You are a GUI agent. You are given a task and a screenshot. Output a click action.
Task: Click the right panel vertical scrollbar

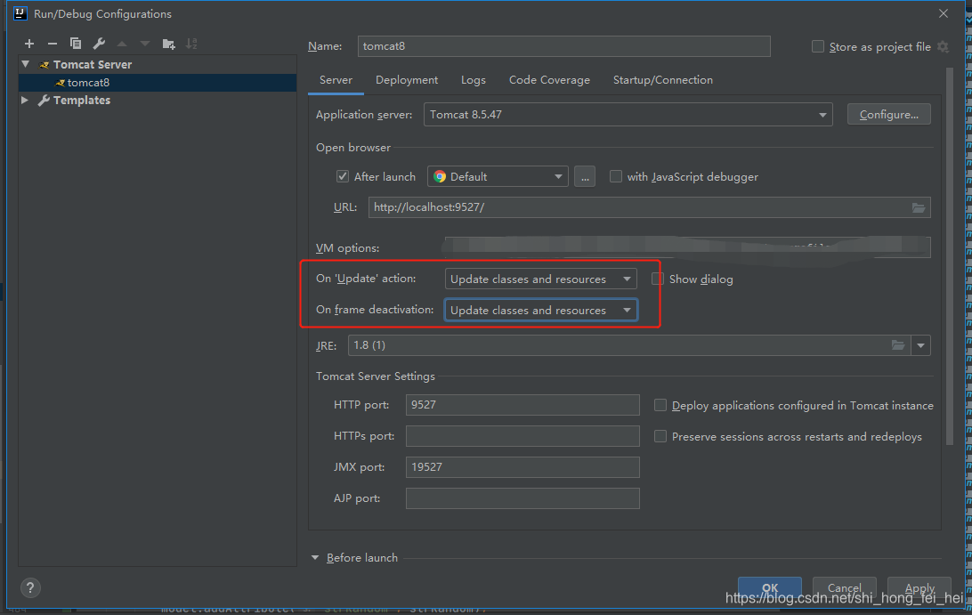tap(949, 256)
